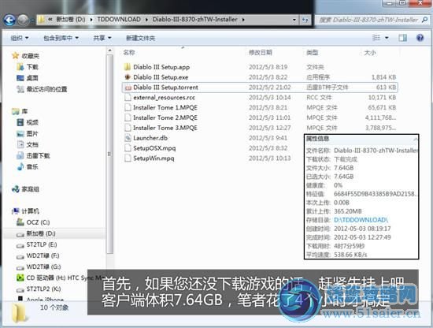The width and height of the screenshot is (433, 328).
Task: Open 下载 in the favorites list
Action: click(x=32, y=67)
